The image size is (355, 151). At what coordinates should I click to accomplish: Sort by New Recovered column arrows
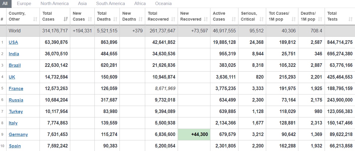(205, 19)
